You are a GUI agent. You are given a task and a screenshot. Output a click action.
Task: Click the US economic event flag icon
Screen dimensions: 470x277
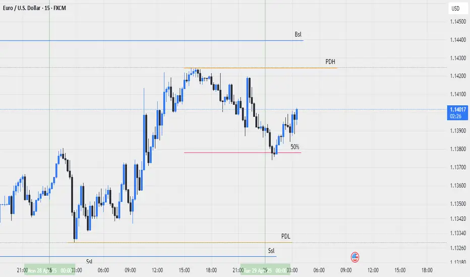pyautogui.click(x=355, y=257)
